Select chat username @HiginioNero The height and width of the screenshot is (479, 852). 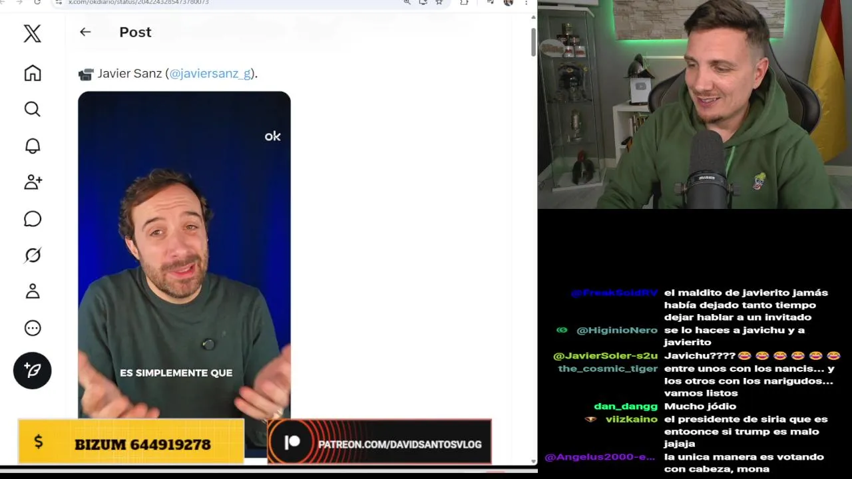coord(616,330)
